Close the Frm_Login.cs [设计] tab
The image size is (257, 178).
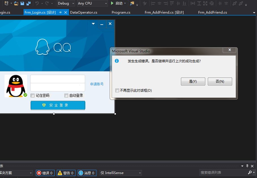point(66,12)
